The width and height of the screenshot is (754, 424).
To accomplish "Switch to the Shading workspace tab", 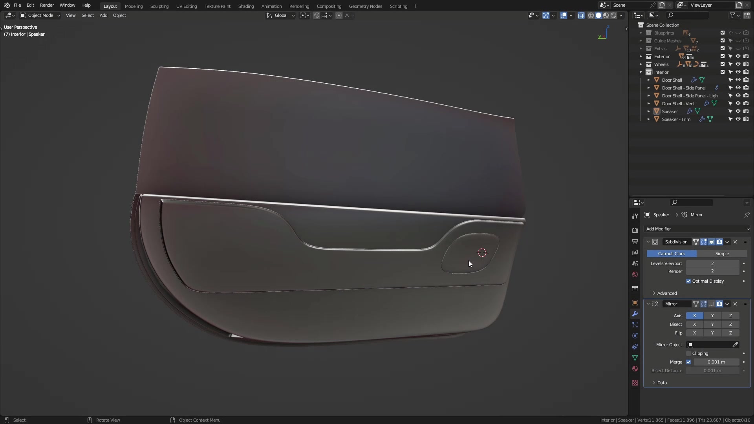I will click(246, 6).
